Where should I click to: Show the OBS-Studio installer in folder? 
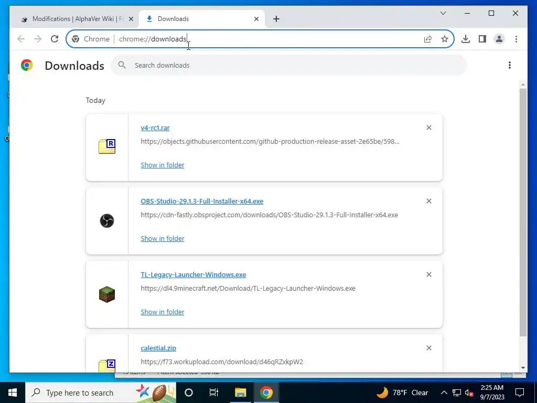pos(163,238)
